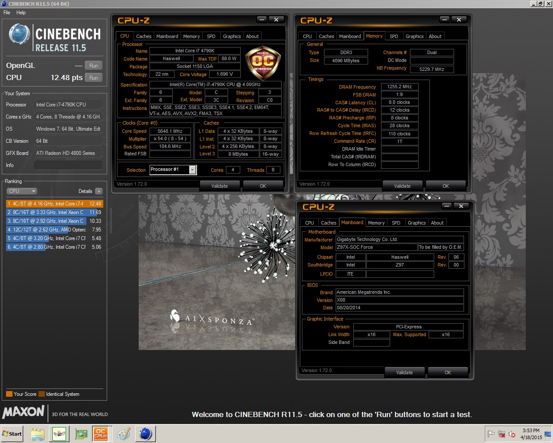Select ranking row 1 score 12.48
553x443 pixels.
point(54,204)
